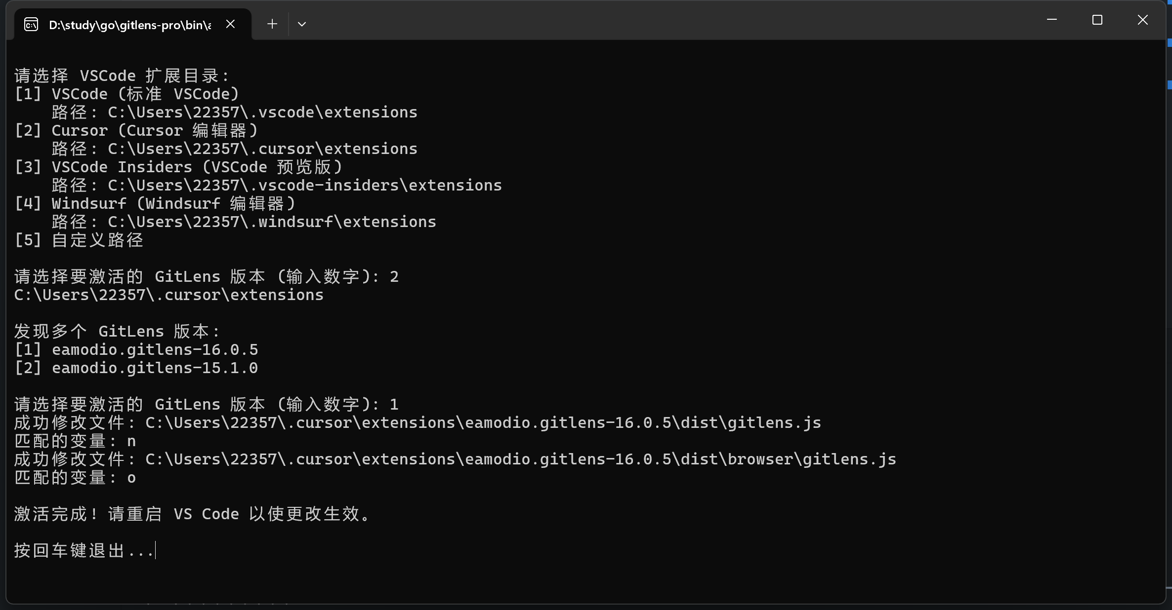Close the terminal window
This screenshot has width=1172, height=610.
point(1143,20)
